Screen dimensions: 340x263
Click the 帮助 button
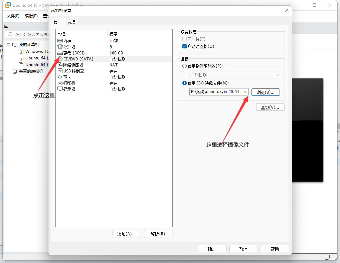click(275, 249)
